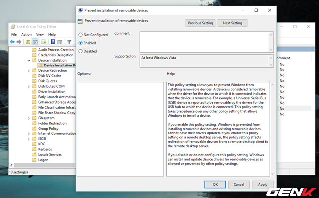Select Disk NV Cache in the tree

(50, 76)
